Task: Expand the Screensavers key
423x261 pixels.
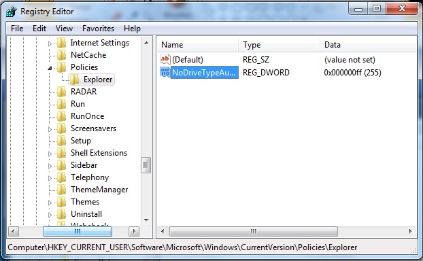Action: [x=50, y=129]
